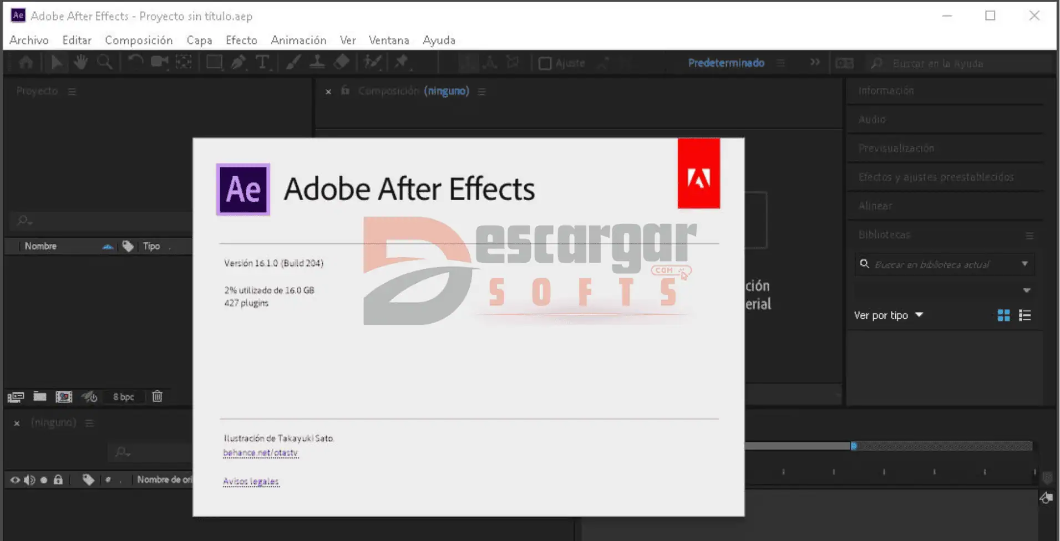Select the Rectangle shape tool
Image resolution: width=1060 pixels, height=541 pixels.
[x=214, y=62]
